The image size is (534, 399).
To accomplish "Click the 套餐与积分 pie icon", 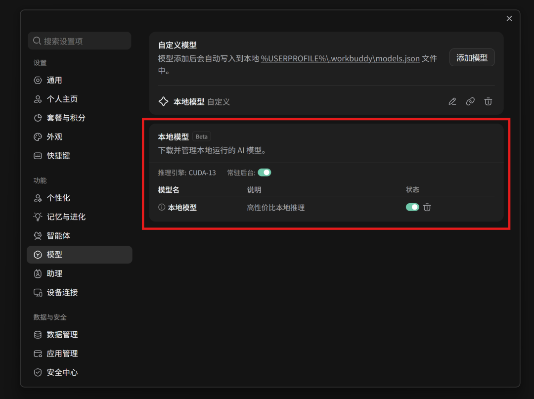I will pos(38,118).
